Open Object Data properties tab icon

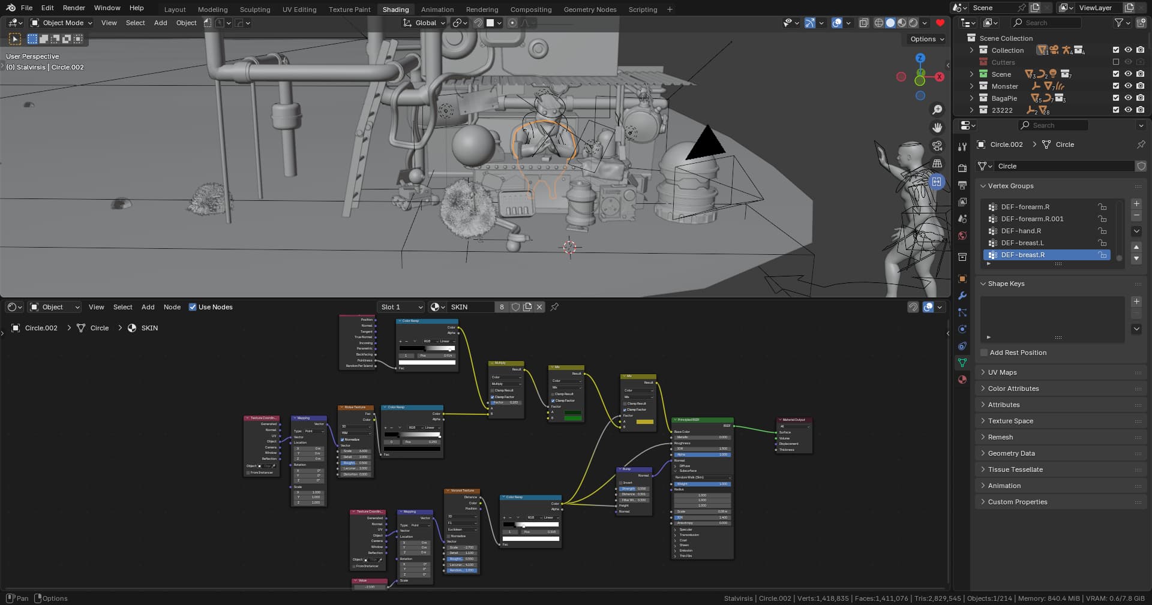coord(962,363)
